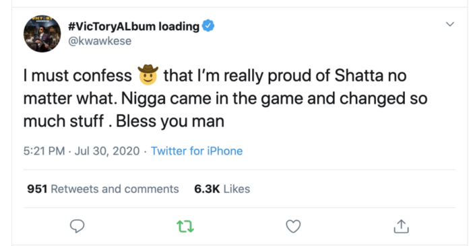Click the reply speech bubble icon

pyautogui.click(x=77, y=227)
